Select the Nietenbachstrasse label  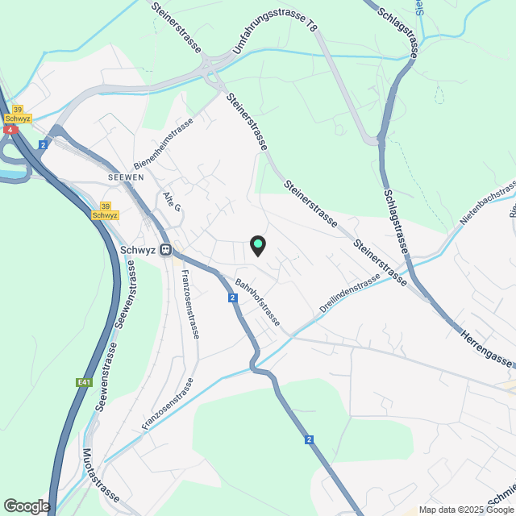(x=487, y=202)
